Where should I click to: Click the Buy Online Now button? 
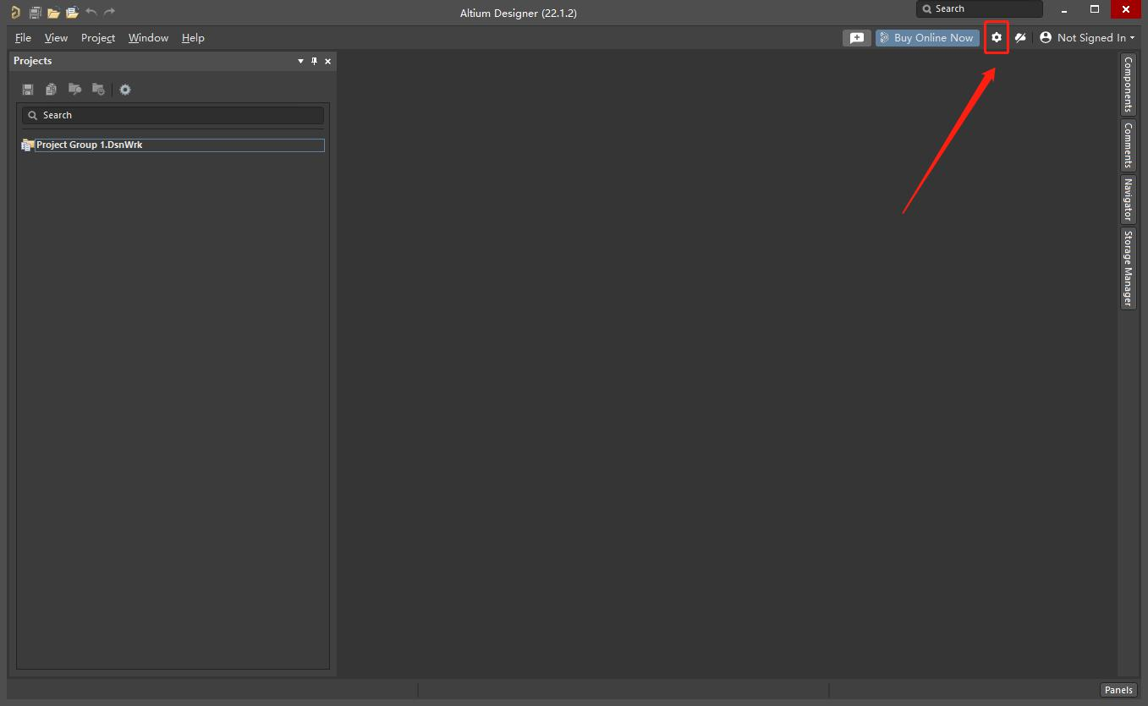pyautogui.click(x=926, y=38)
